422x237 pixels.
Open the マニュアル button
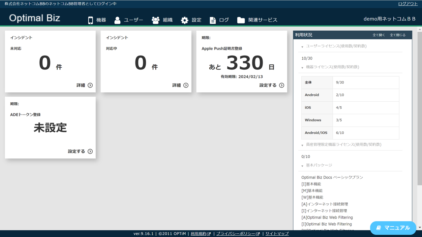point(393,228)
